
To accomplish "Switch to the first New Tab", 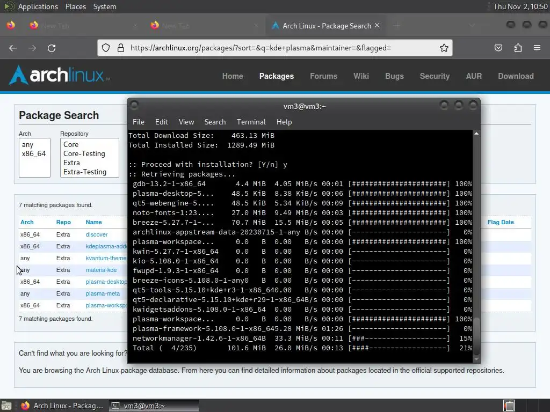I will [x=84, y=26].
